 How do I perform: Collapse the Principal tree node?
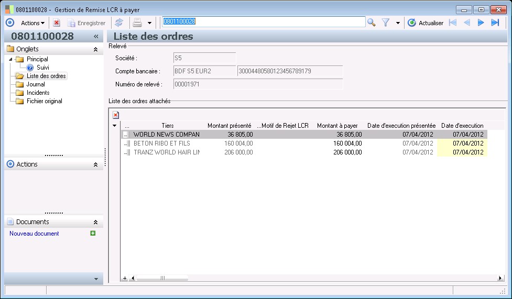click(10, 59)
